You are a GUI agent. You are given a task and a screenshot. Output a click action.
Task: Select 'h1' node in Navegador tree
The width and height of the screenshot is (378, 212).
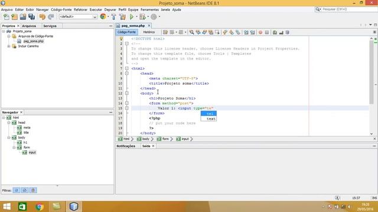[25, 143]
